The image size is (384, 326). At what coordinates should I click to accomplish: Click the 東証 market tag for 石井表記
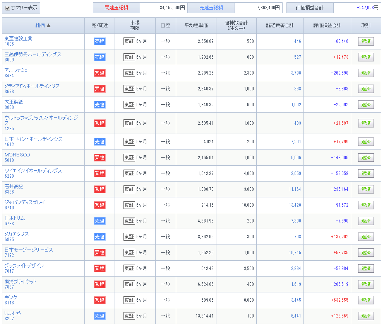coord(129,189)
